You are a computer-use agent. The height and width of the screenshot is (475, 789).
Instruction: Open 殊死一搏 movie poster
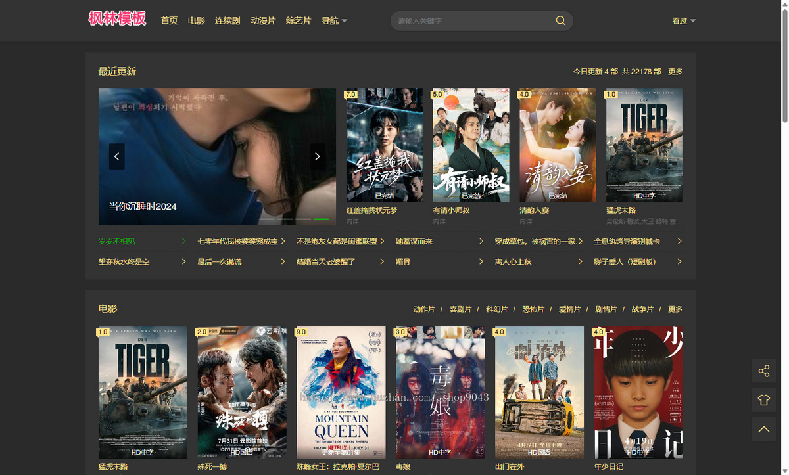[x=242, y=392]
